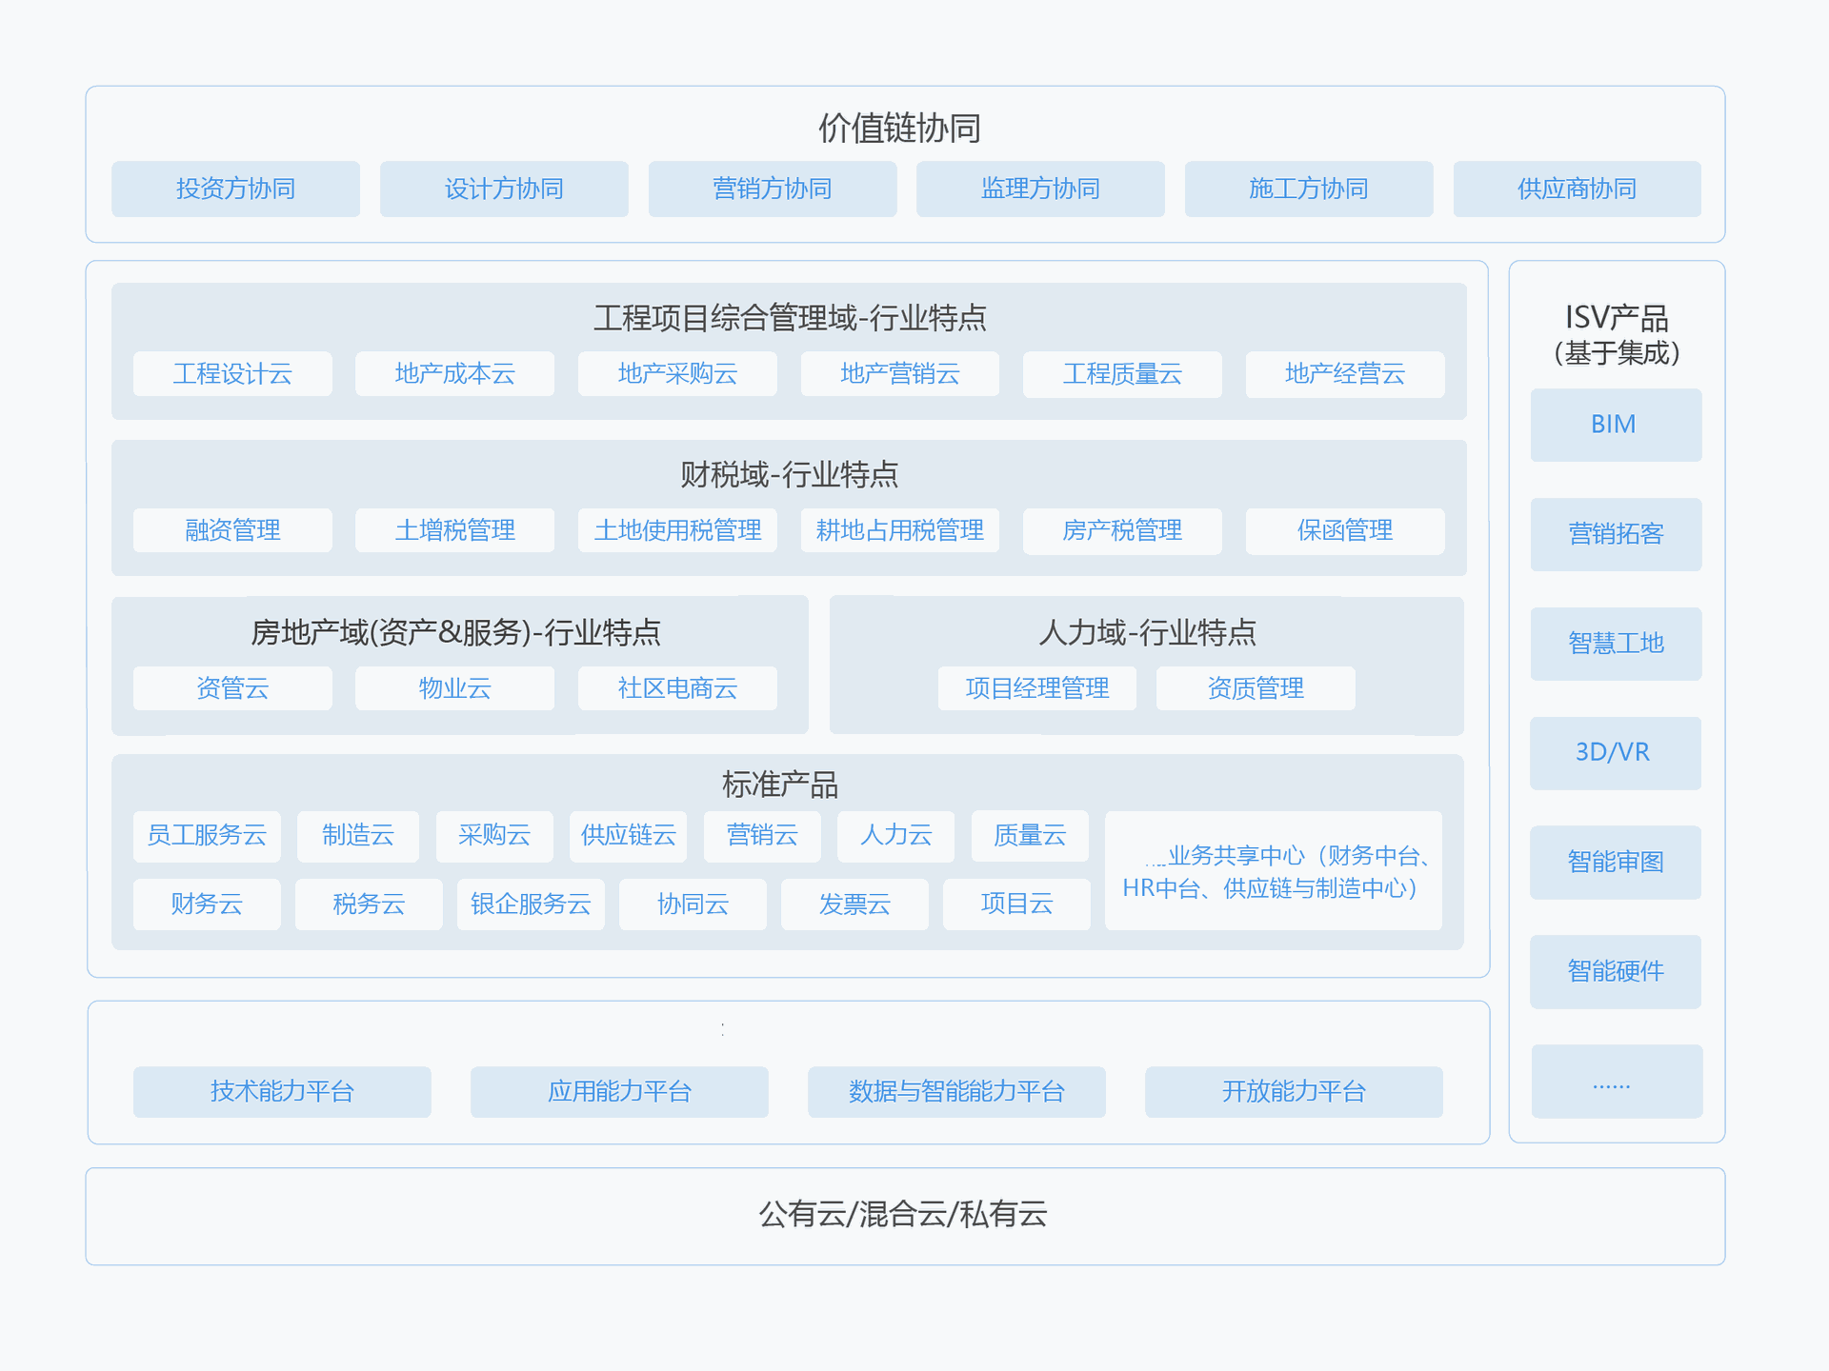The width and height of the screenshot is (1829, 1371).
Task: Open the 税务云 item
Action: coord(369,904)
